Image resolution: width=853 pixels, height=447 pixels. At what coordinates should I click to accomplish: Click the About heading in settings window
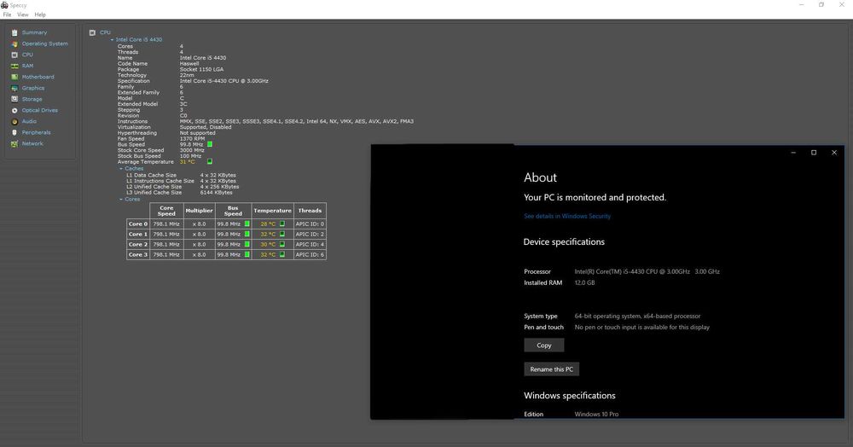(540, 177)
